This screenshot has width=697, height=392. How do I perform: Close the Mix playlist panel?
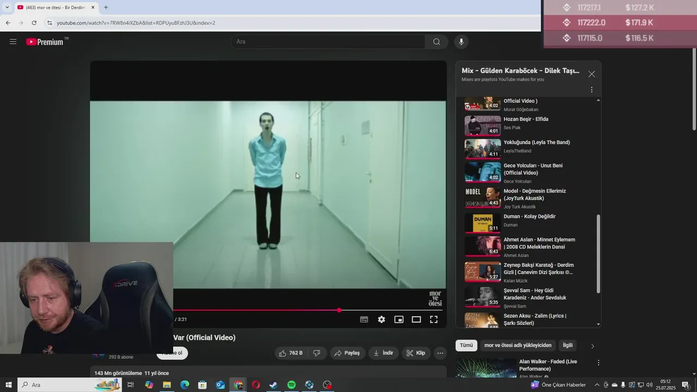(592, 74)
